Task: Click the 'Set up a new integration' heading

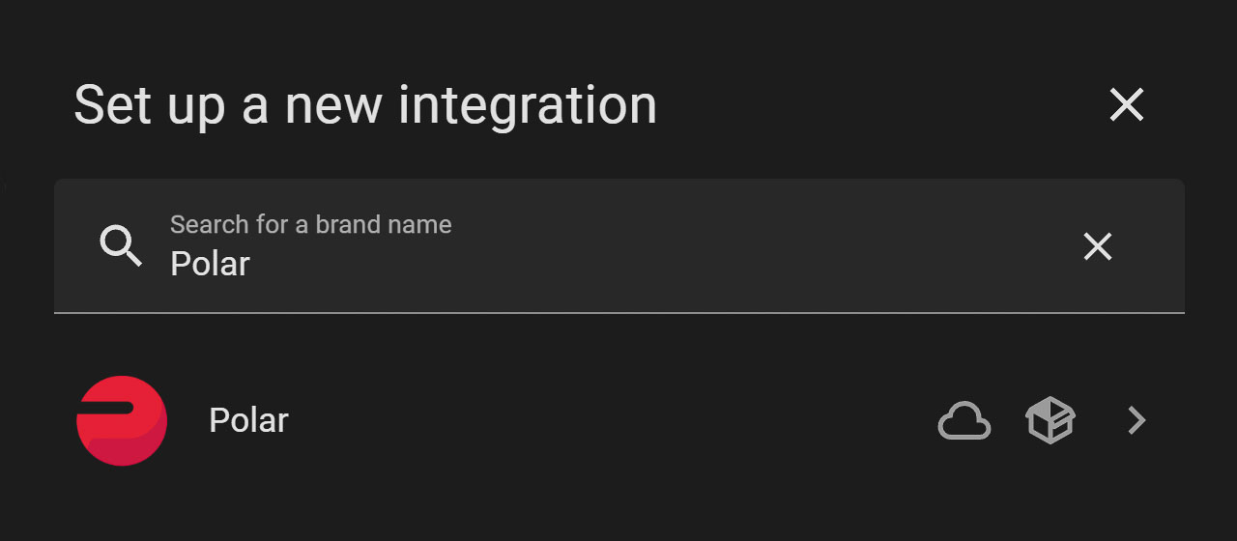Action: coord(365,104)
